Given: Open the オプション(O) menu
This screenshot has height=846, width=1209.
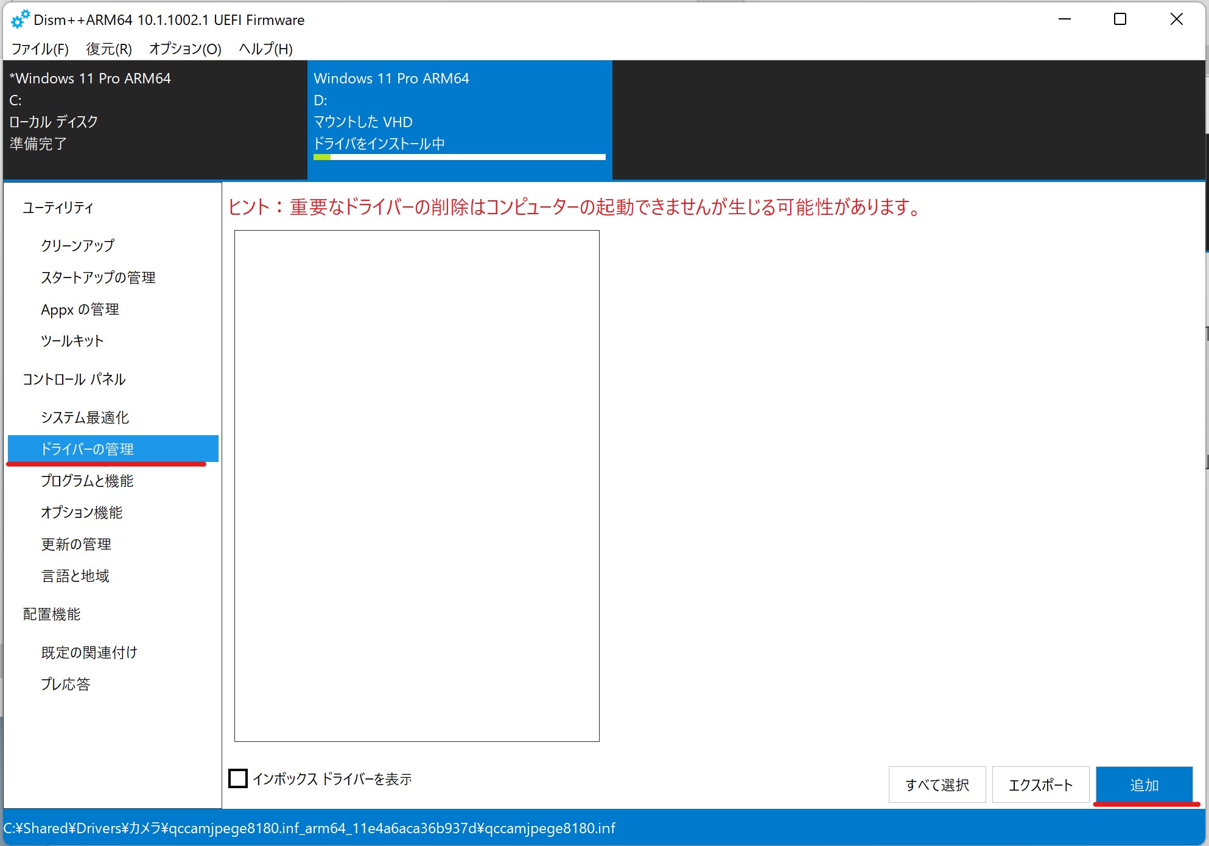Looking at the screenshot, I should tap(185, 49).
